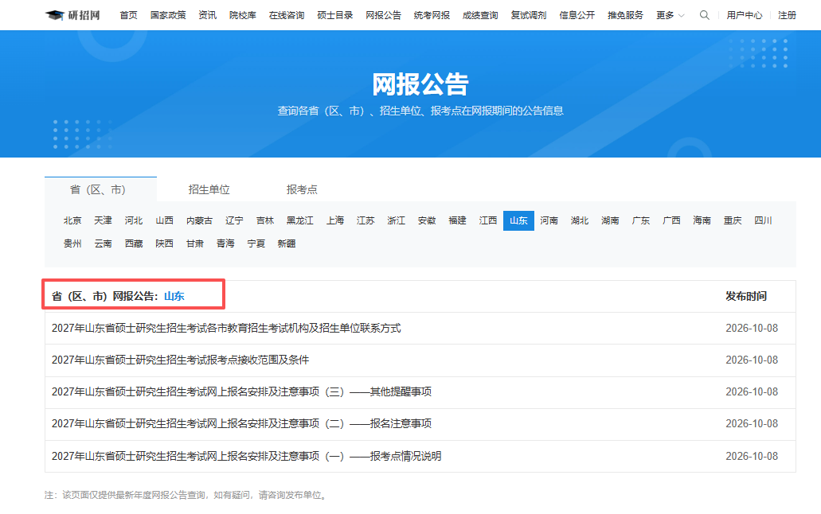Select province 内蒙古
This screenshot has width=821, height=514.
pos(200,220)
